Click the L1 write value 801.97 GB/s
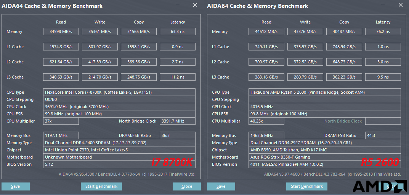 [x=99, y=47]
